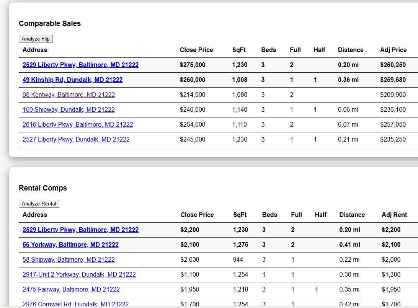Click Close Price header in Comparable Sales table
Viewport: 418px width, 308px height.
(x=196, y=50)
